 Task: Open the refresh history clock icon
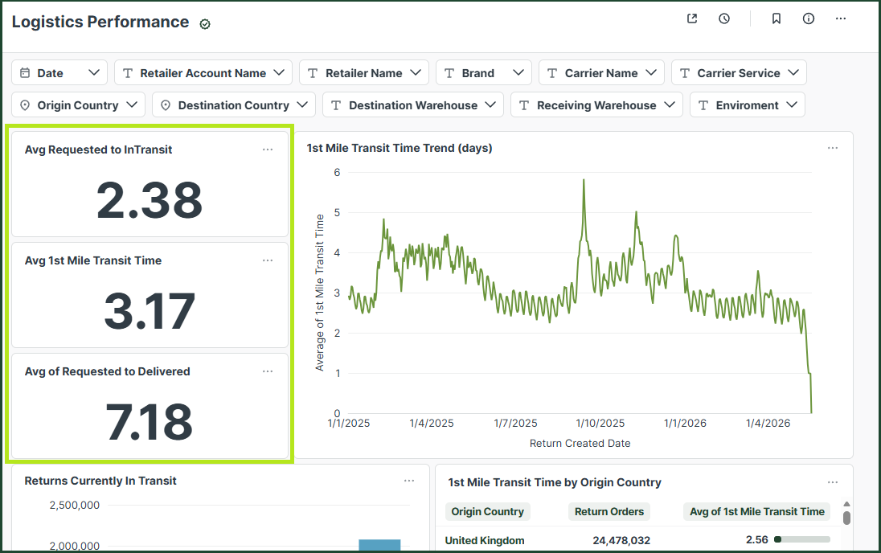coord(724,18)
